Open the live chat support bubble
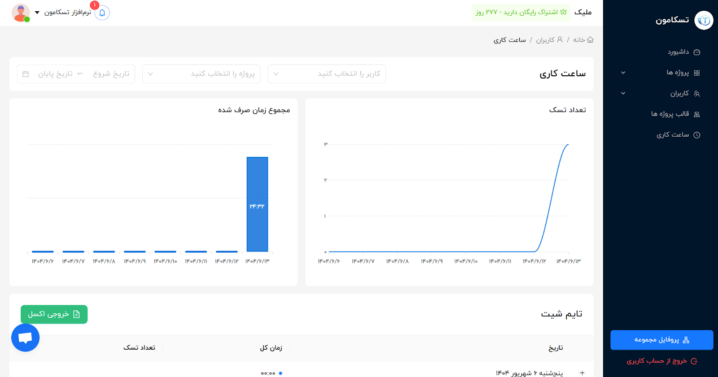The height and width of the screenshot is (377, 718). point(25,338)
